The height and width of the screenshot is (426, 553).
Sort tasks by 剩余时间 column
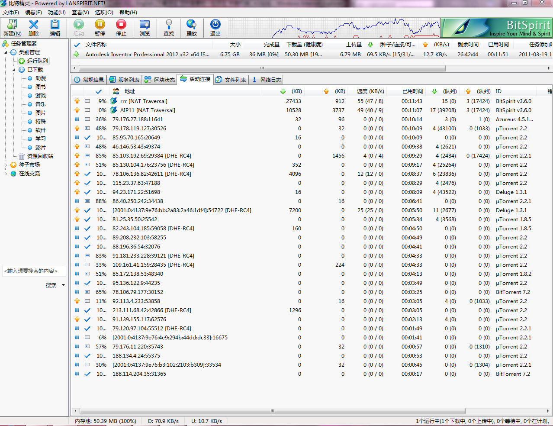[x=468, y=45]
